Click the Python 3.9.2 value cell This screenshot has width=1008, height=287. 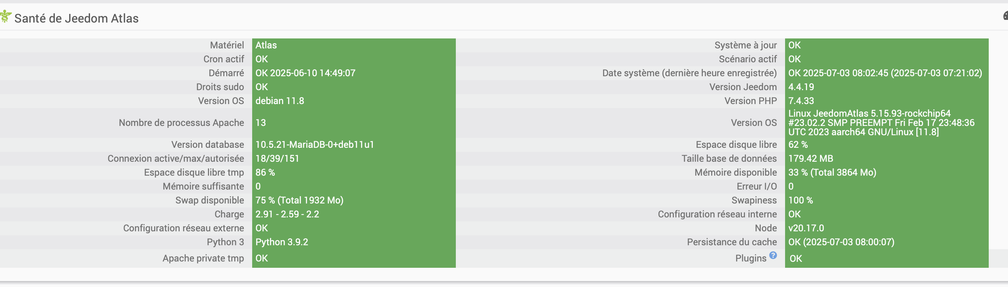pos(354,242)
